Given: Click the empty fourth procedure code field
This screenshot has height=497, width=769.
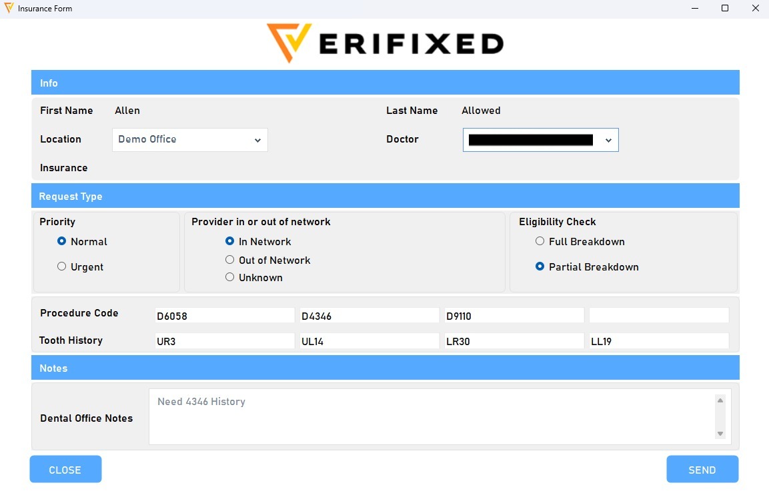Looking at the screenshot, I should 658,316.
